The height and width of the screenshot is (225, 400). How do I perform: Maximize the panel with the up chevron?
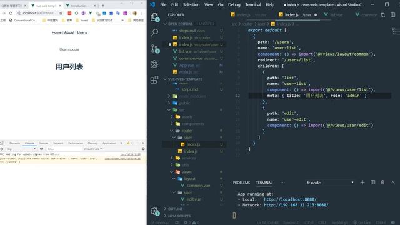(392, 182)
